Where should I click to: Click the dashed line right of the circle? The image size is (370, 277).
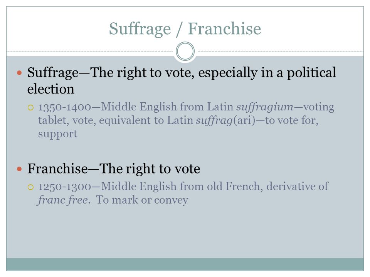pyautogui.click(x=280, y=52)
